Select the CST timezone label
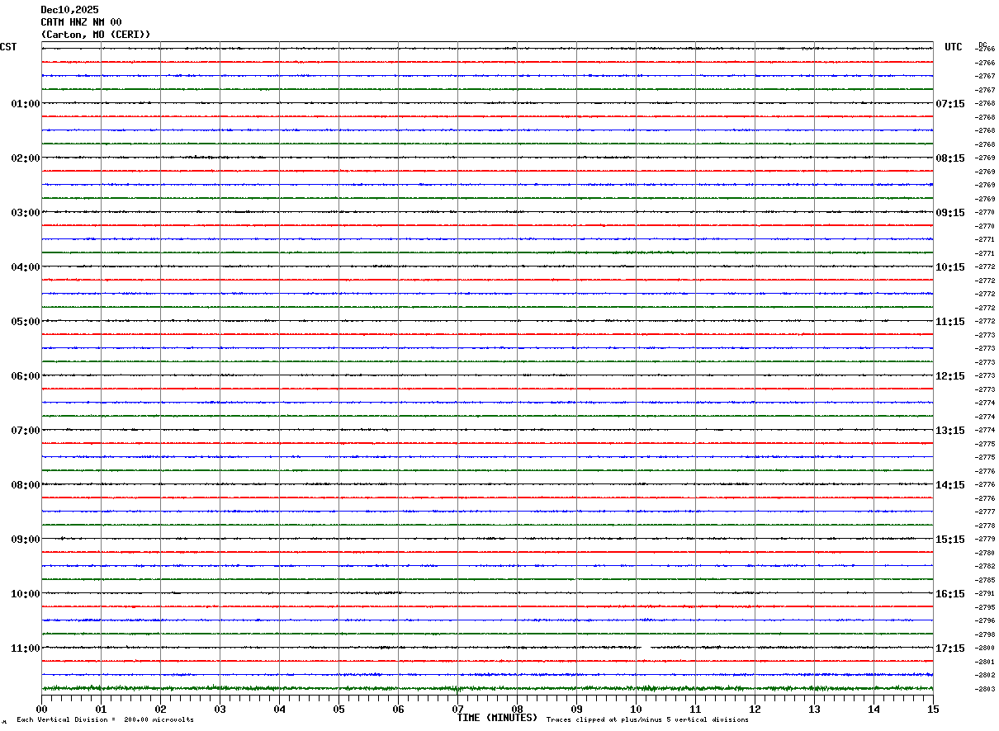Screen dimensions: 999x731 click(x=8, y=47)
